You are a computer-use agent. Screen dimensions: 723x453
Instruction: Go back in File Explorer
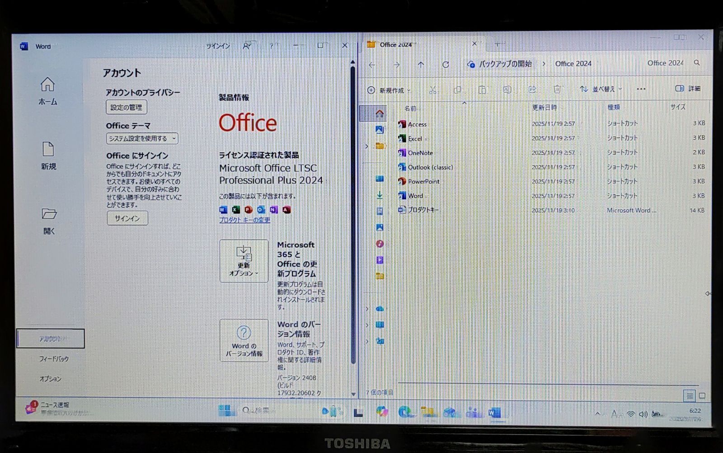(372, 65)
